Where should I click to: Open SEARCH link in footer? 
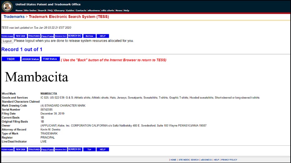(194, 160)
